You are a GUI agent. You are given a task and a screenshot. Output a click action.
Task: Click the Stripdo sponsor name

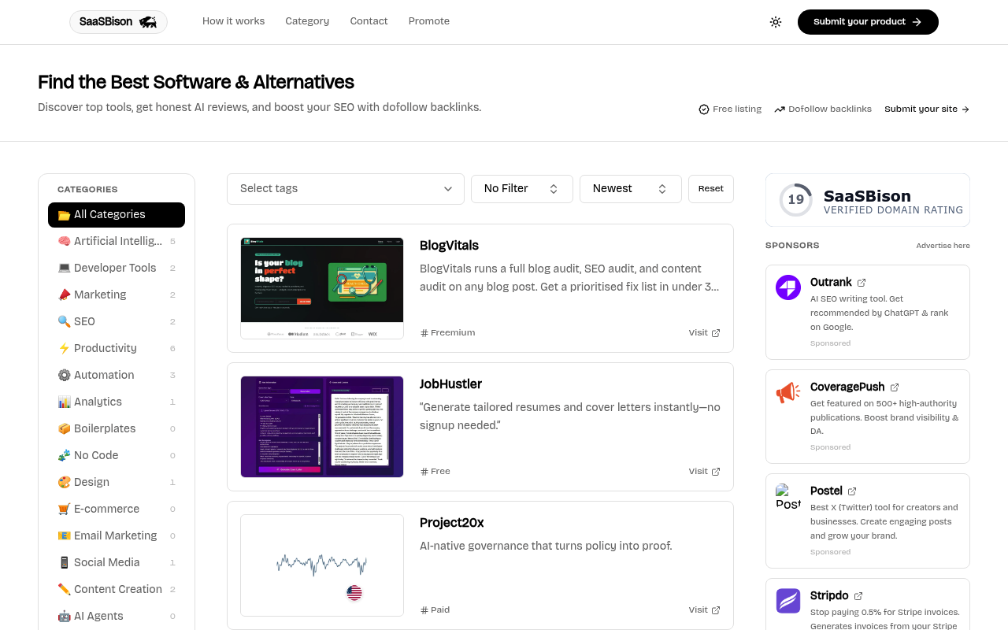(x=829, y=596)
